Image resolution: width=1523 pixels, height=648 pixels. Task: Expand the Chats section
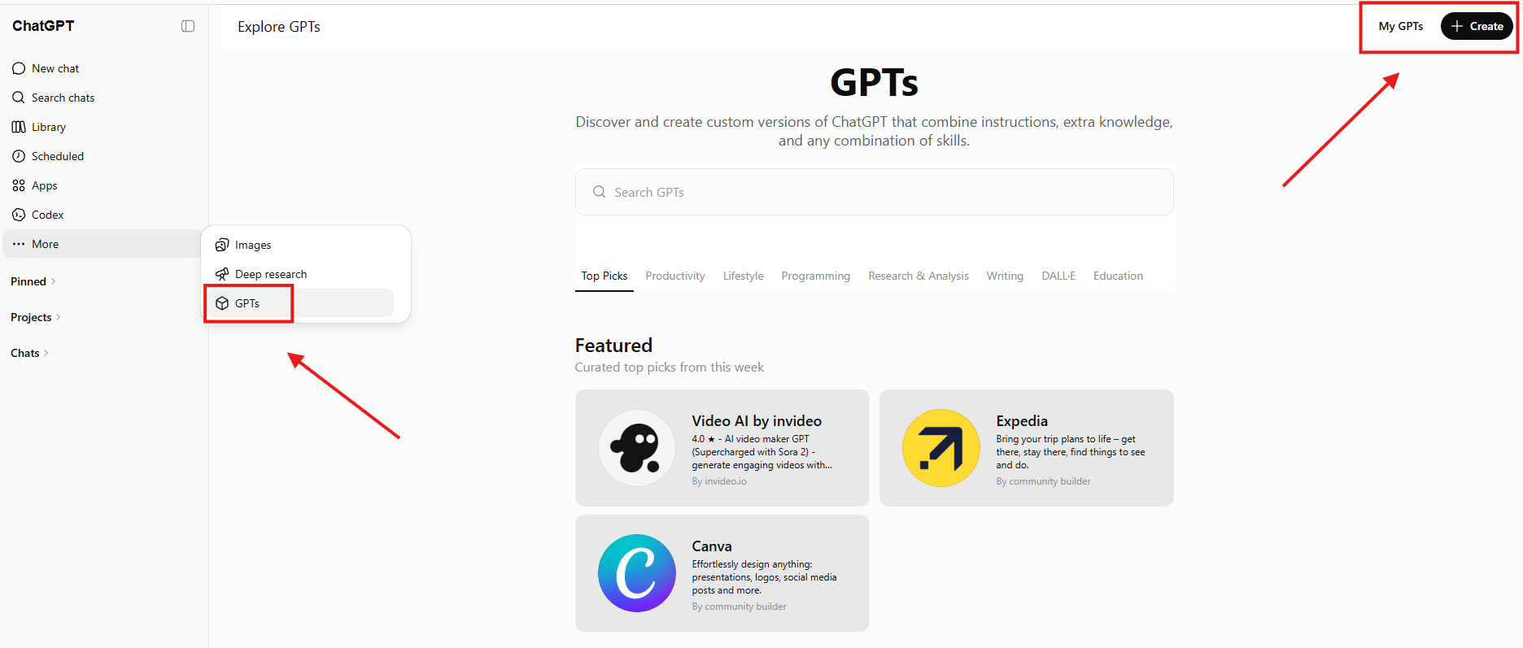tap(30, 353)
